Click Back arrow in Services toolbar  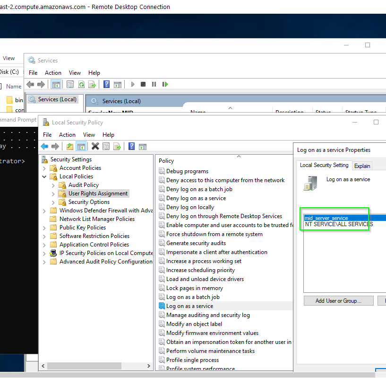coord(30,85)
